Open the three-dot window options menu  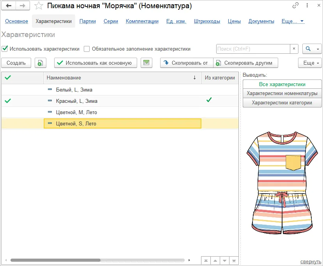[x=307, y=5]
